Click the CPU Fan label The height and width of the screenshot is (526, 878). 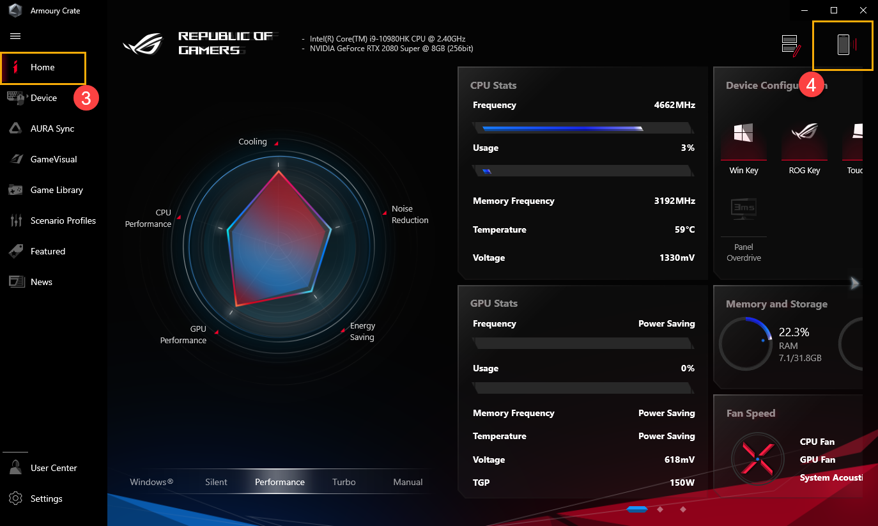tap(817, 442)
